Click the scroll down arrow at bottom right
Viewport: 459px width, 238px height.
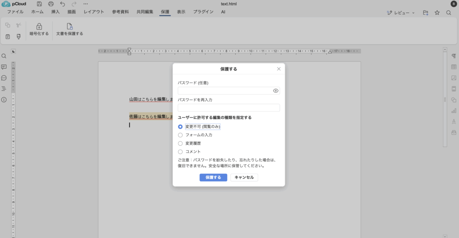click(445, 236)
